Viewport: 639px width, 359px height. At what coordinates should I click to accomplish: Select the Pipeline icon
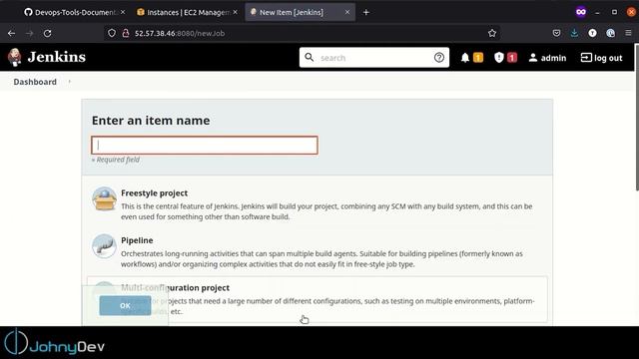104,246
